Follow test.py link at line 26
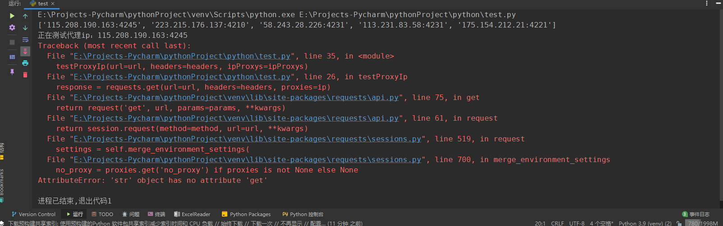This screenshot has width=723, height=226. click(182, 77)
